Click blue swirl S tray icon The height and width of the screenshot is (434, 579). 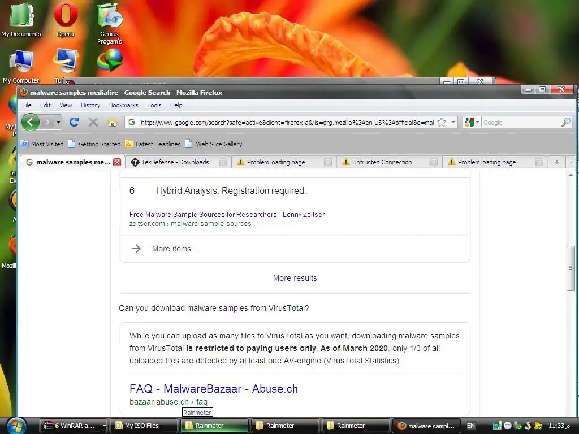[x=528, y=426]
